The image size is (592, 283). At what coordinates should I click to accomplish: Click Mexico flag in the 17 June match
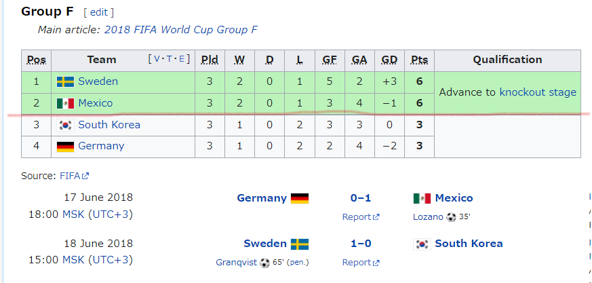422,198
